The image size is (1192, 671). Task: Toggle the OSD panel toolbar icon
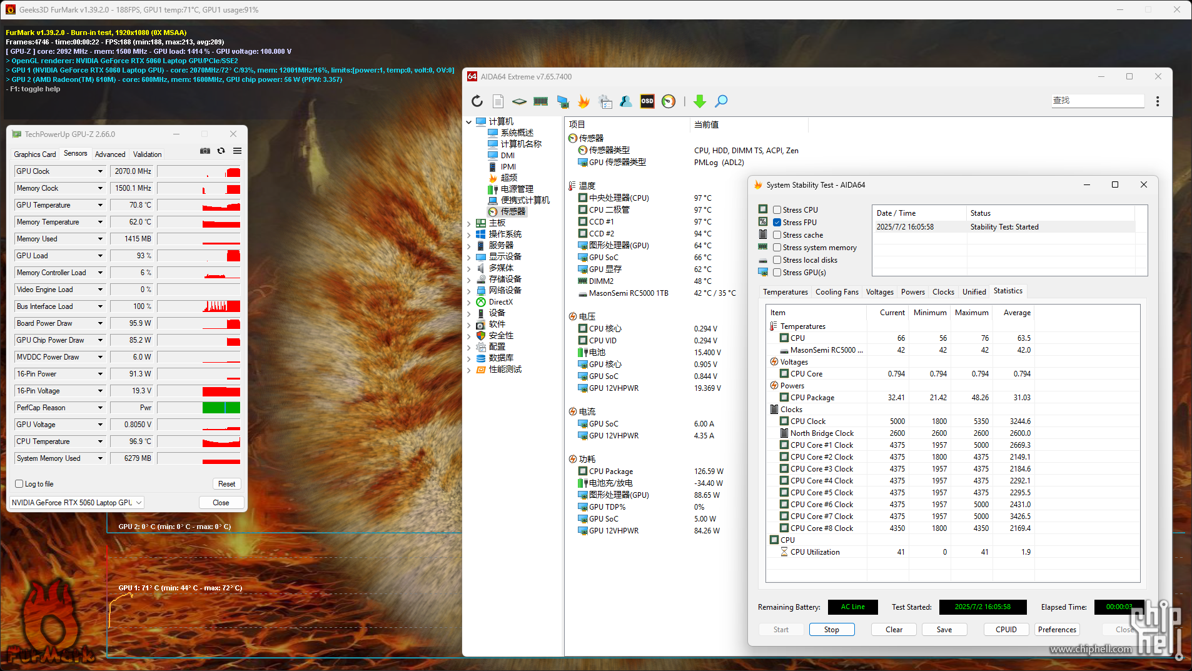(647, 101)
